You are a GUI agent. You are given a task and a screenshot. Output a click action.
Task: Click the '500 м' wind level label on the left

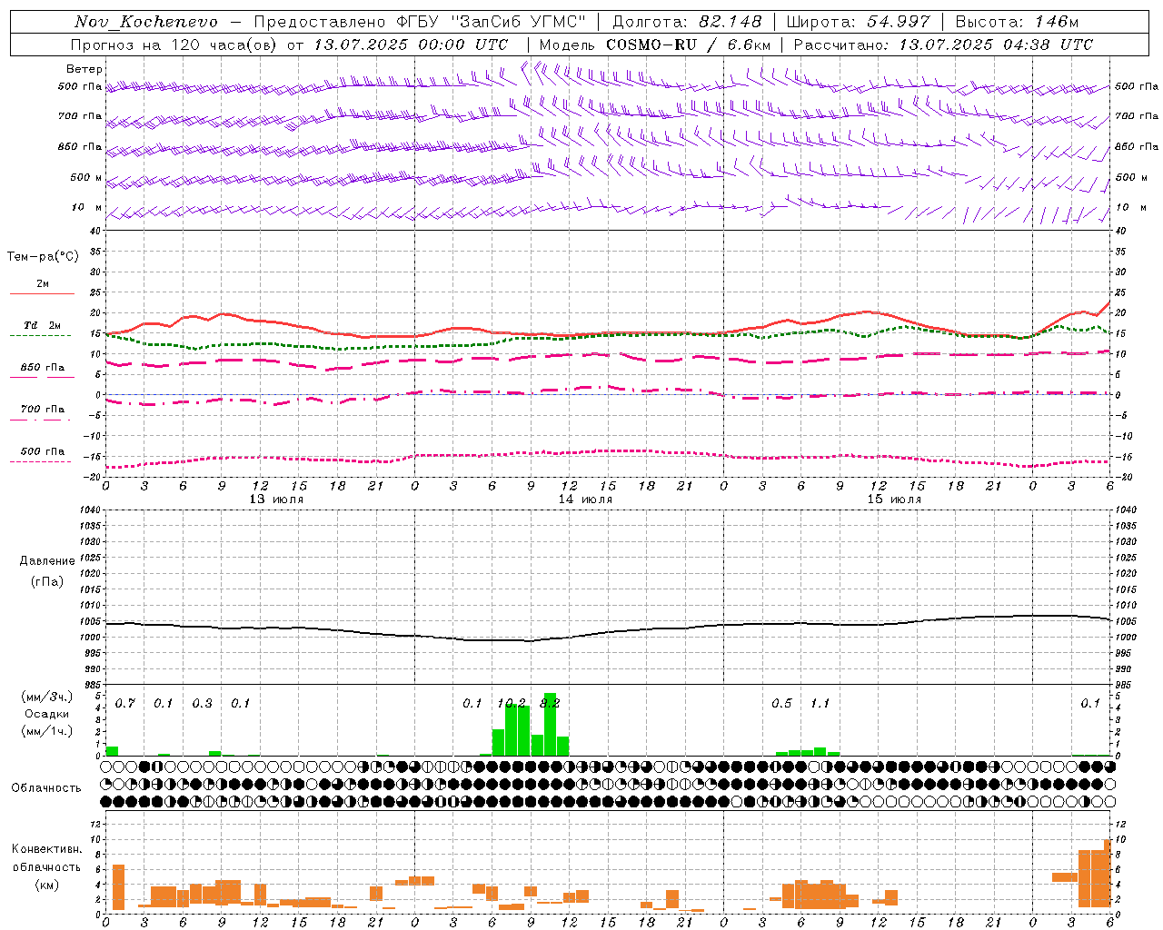pyautogui.click(x=86, y=177)
